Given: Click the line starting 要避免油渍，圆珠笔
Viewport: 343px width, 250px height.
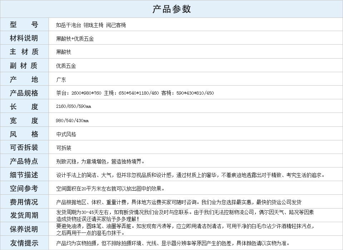Looking at the screenshot, I should tap(185, 226).
